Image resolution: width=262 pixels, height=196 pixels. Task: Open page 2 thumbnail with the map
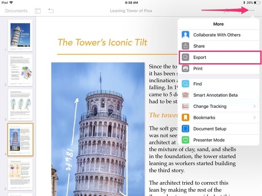(x=20, y=70)
